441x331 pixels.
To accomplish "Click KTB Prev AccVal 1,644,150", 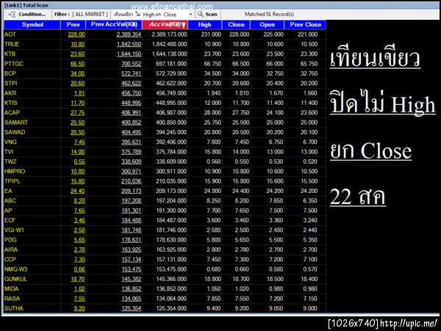I will click(x=129, y=54).
